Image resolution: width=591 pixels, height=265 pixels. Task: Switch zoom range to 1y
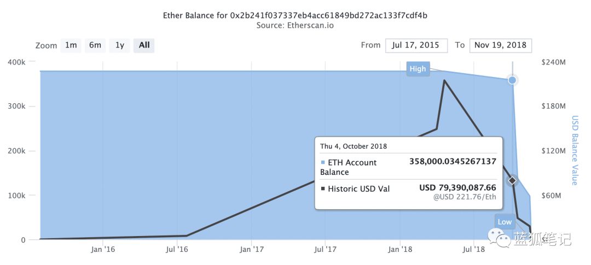tap(119, 45)
